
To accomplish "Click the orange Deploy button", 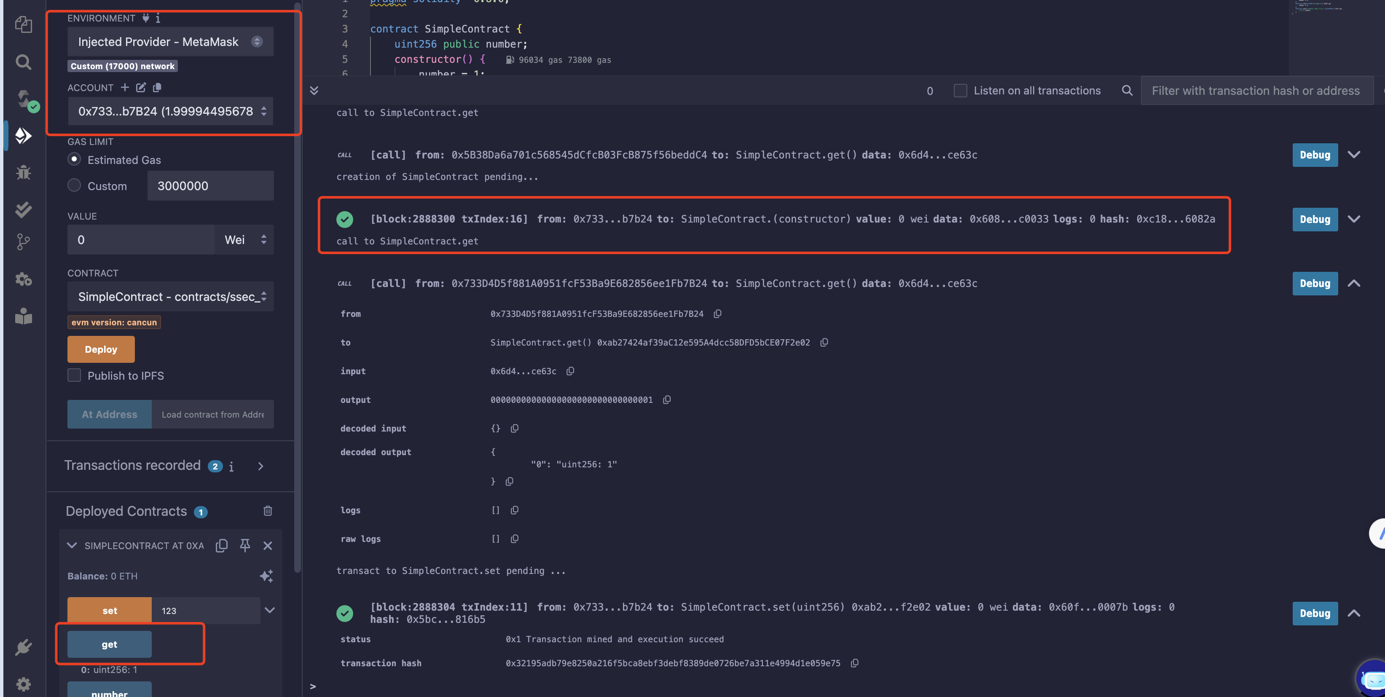I will (x=101, y=349).
